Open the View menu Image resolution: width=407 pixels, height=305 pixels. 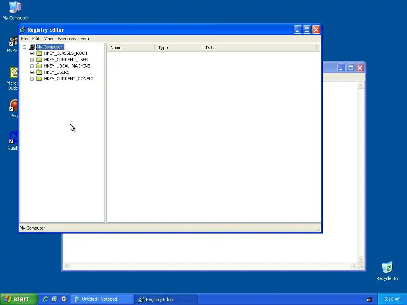[x=48, y=39]
